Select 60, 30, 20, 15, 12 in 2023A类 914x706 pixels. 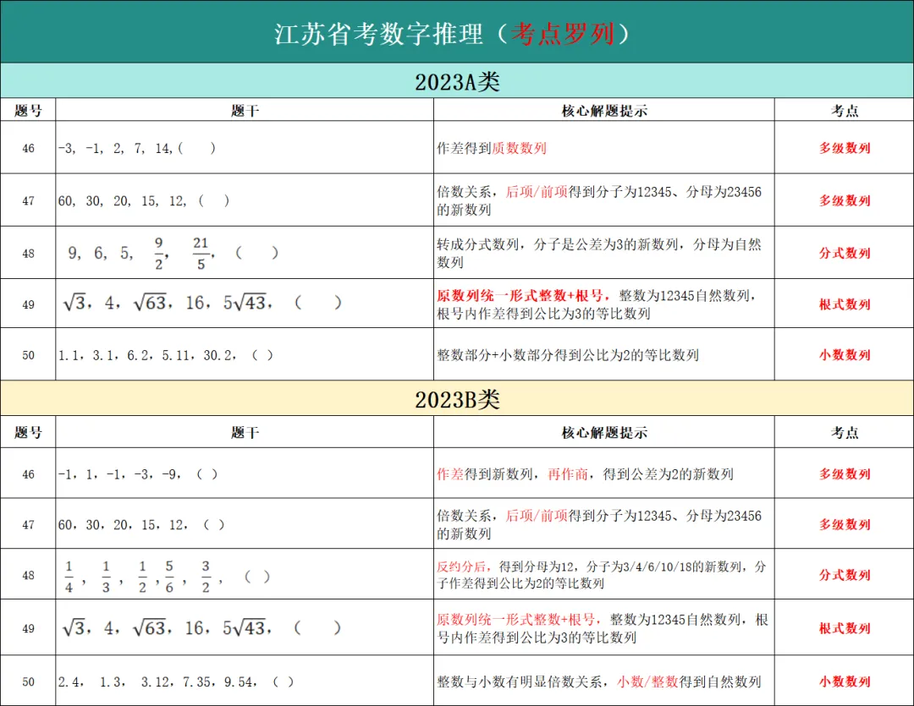[143, 201]
